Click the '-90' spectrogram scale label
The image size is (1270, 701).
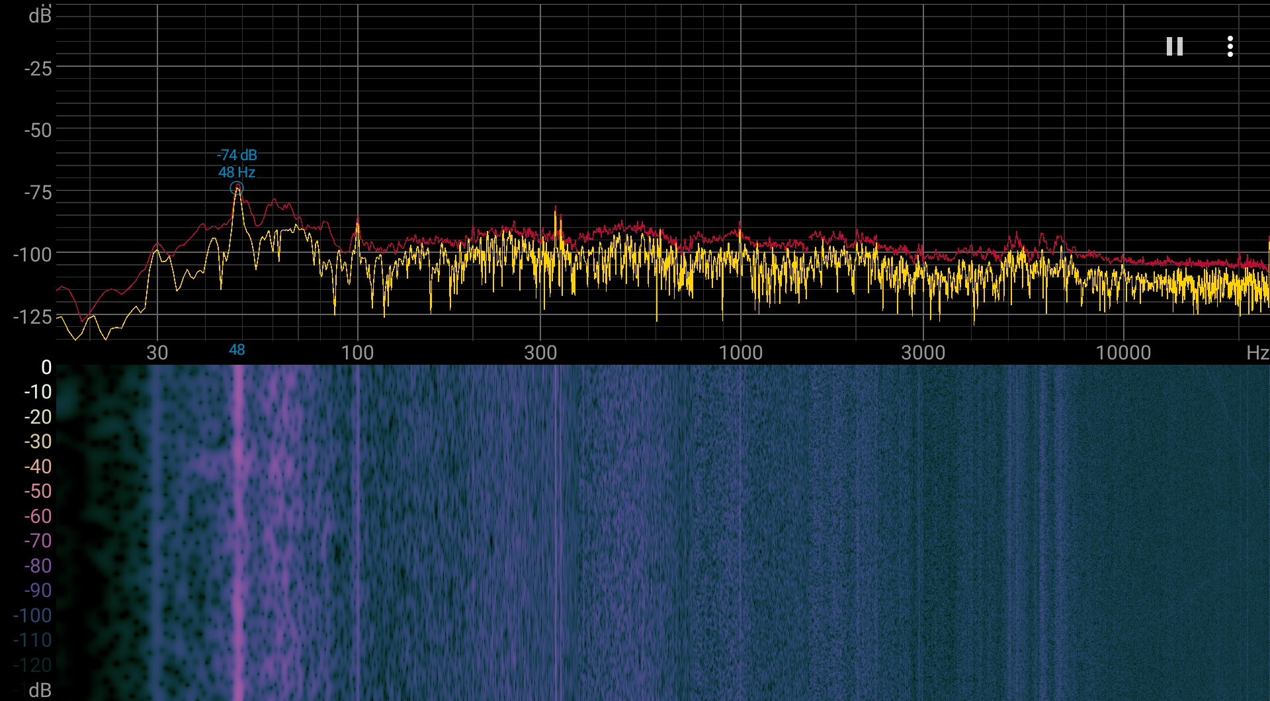[38, 590]
